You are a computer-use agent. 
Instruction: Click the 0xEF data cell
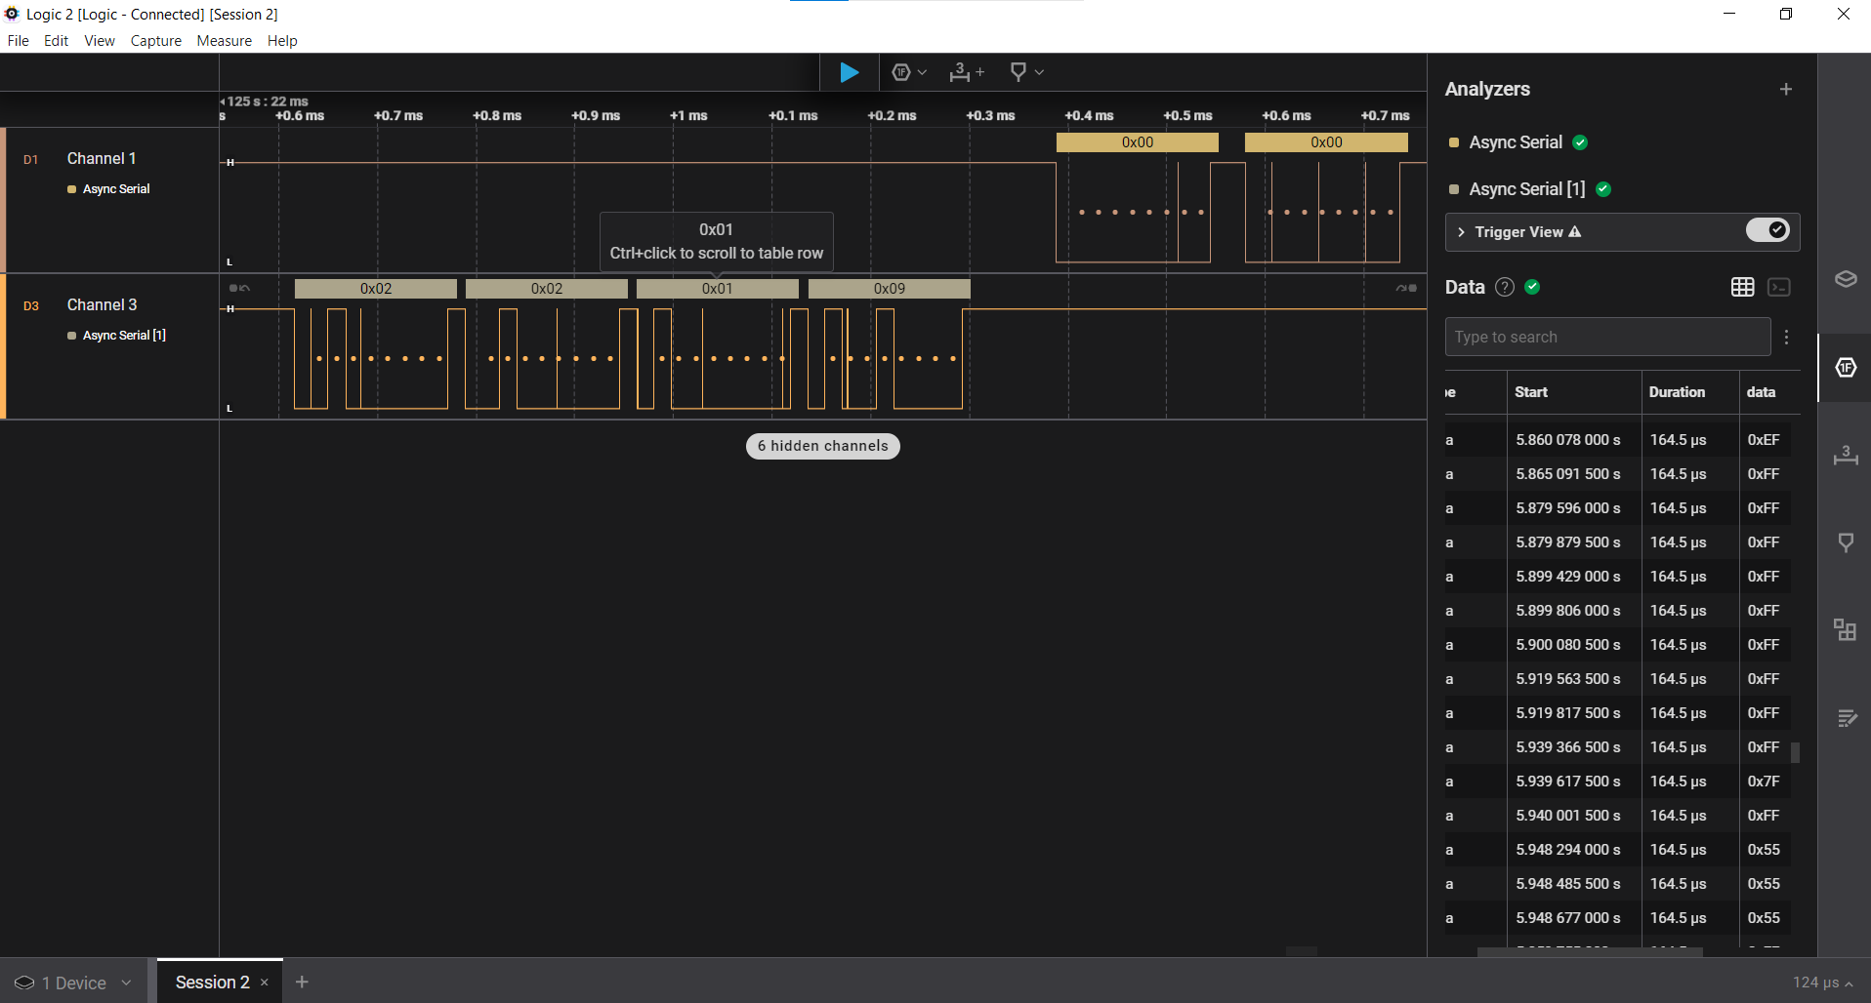click(1764, 440)
